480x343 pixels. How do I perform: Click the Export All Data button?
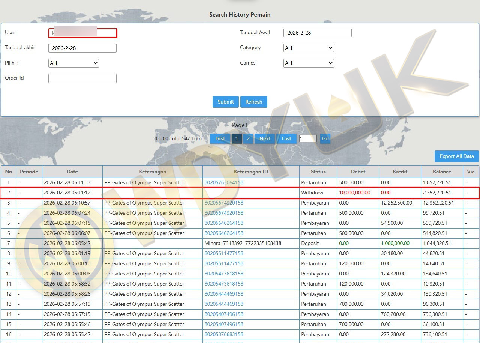[456, 156]
